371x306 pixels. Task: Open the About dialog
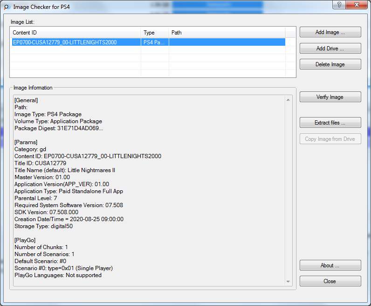pyautogui.click(x=330, y=265)
